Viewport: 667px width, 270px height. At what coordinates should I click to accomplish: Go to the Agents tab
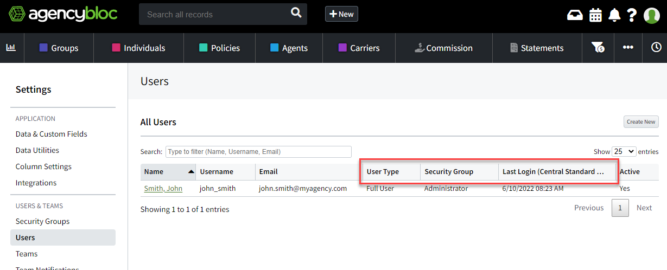[289, 48]
